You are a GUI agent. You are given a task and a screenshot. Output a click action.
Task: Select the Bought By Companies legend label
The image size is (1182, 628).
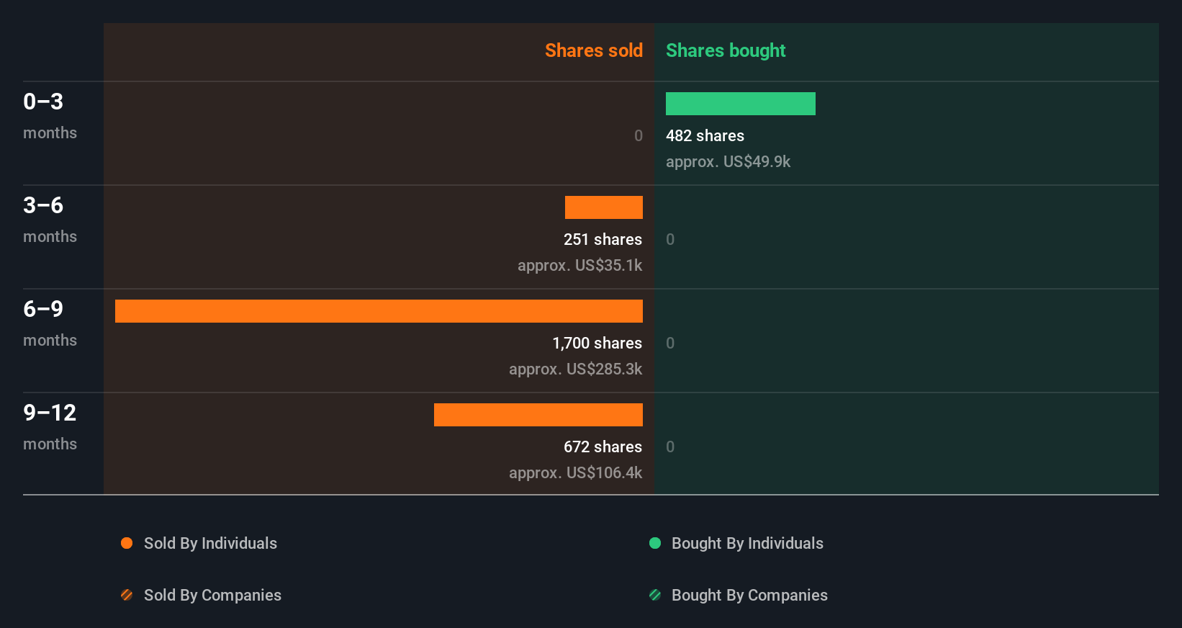pos(749,596)
